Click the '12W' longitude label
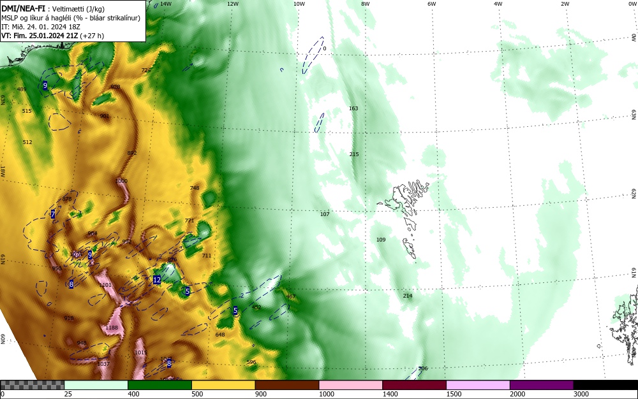Viewport: 638px width, 399px height. [x=232, y=4]
